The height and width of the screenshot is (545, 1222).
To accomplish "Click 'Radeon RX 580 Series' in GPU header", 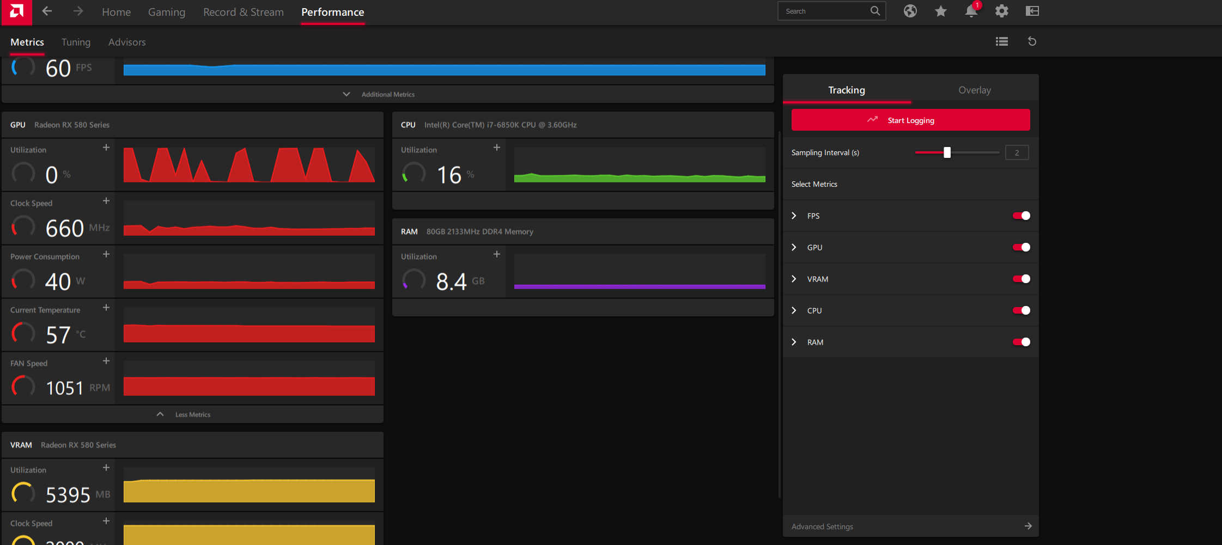I will pyautogui.click(x=72, y=125).
